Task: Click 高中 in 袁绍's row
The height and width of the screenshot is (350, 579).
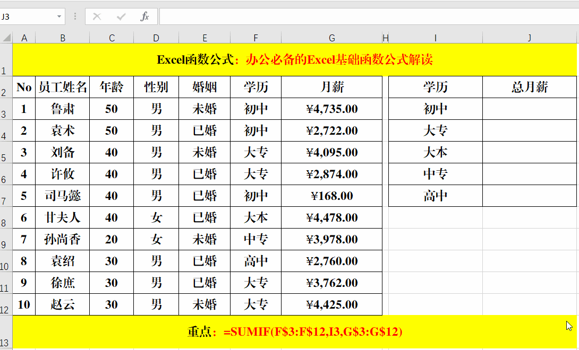Action: tap(256, 261)
